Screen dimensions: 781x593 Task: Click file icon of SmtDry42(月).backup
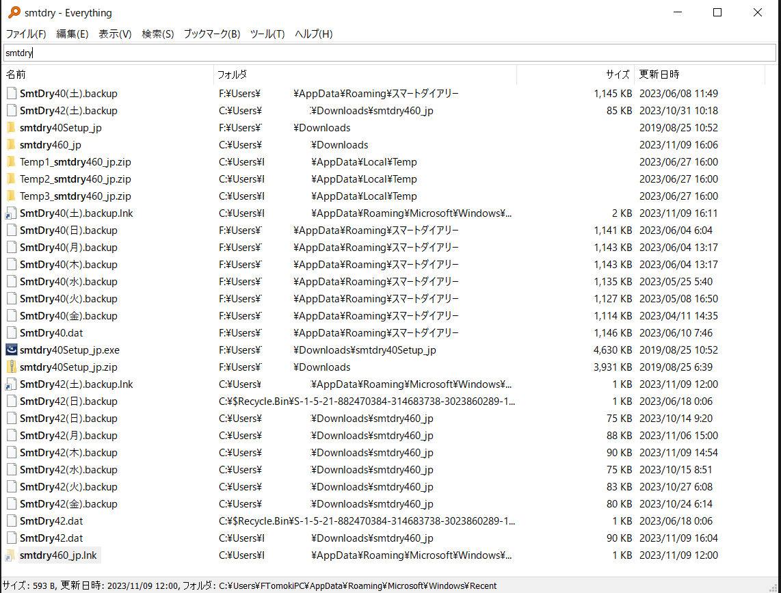pyautogui.click(x=12, y=436)
